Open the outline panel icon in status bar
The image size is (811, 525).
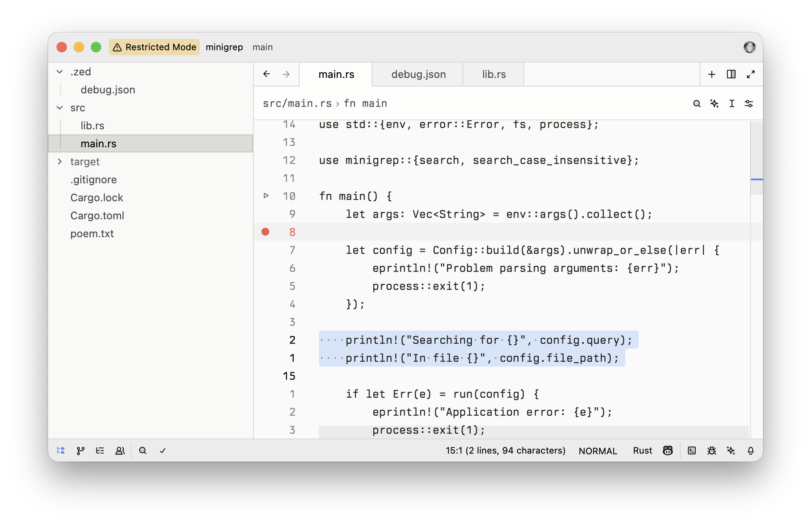click(100, 450)
